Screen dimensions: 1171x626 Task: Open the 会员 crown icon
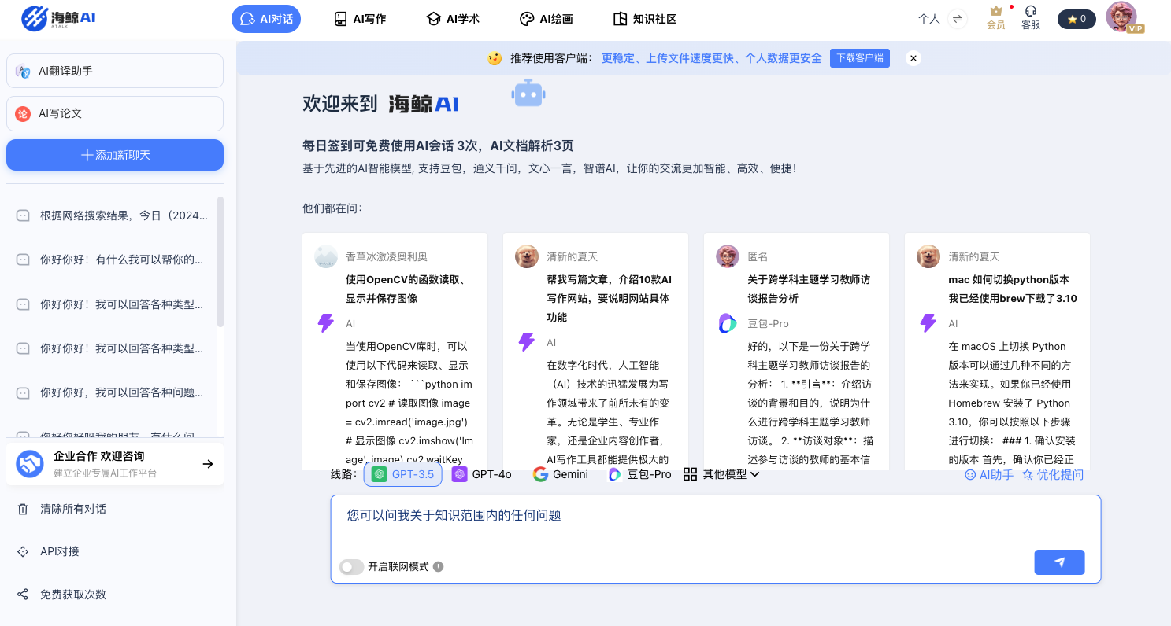[x=996, y=18]
